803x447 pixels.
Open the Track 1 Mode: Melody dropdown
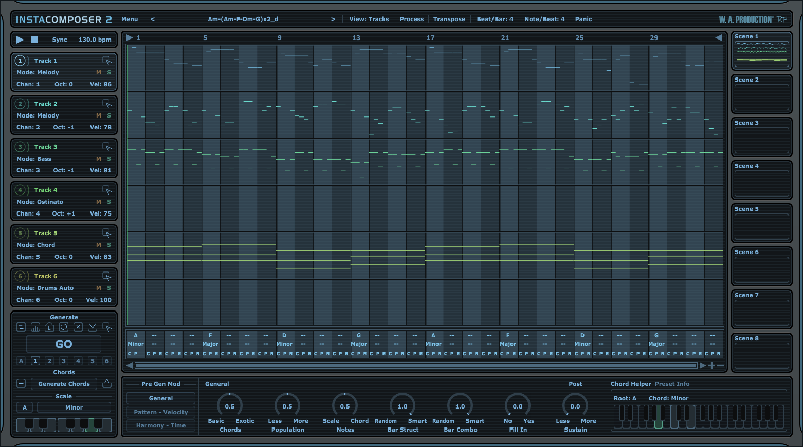38,72
